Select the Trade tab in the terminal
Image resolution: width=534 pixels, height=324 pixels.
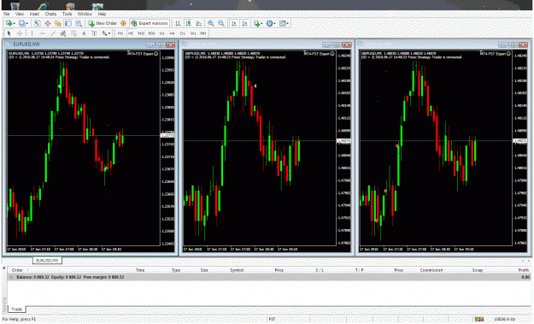16,309
